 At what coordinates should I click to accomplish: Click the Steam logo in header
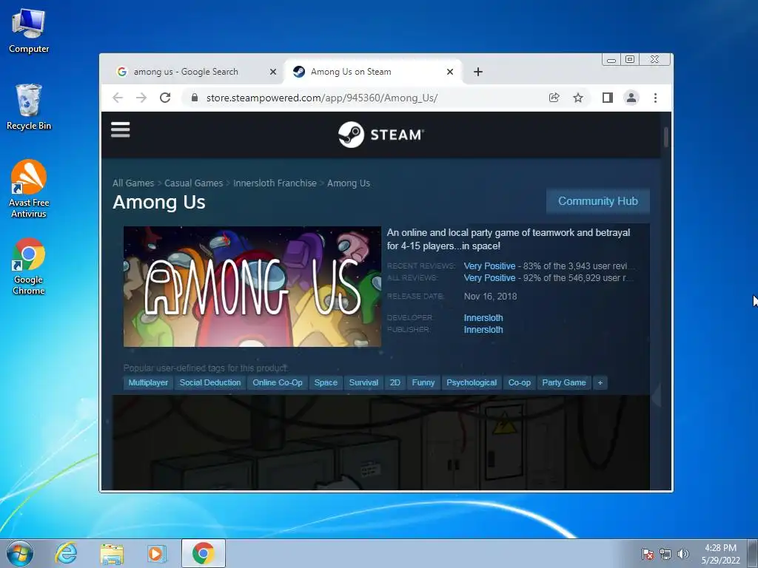click(381, 135)
